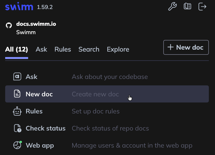This screenshot has width=215, height=155.
Task: Click the GitHub repository icon
Action: click(x=9, y=25)
